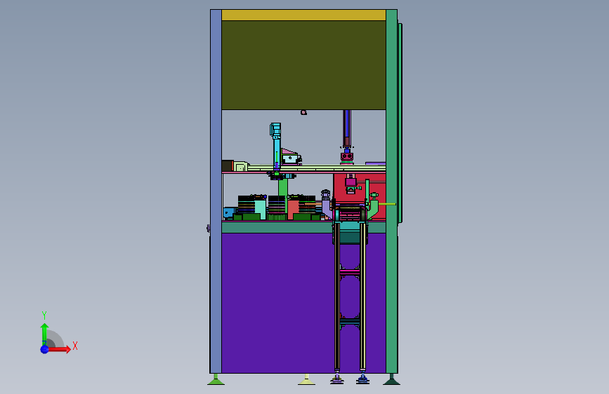Select the yellow top strip of the machine frame
This screenshot has width=609, height=394.
[303, 15]
